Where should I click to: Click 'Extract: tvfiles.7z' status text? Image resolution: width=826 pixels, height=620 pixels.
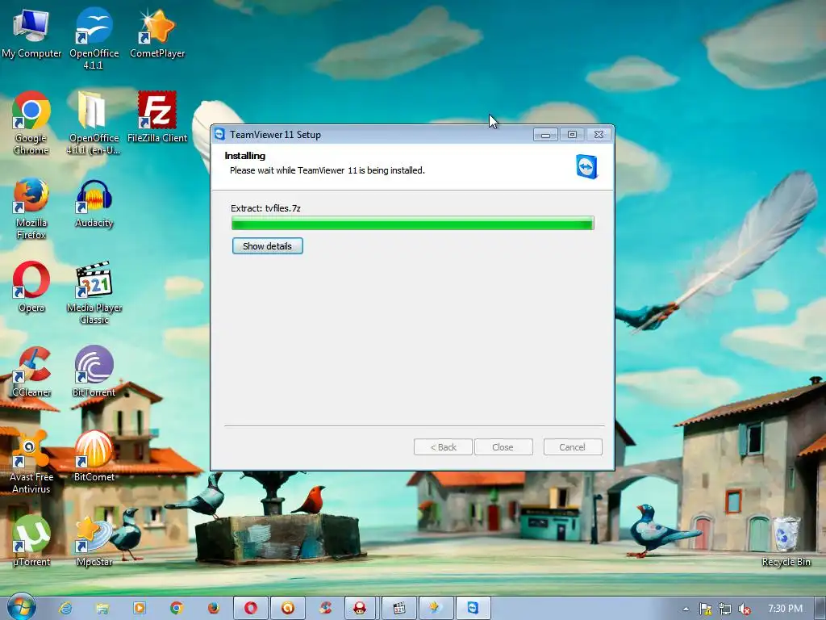click(x=265, y=208)
